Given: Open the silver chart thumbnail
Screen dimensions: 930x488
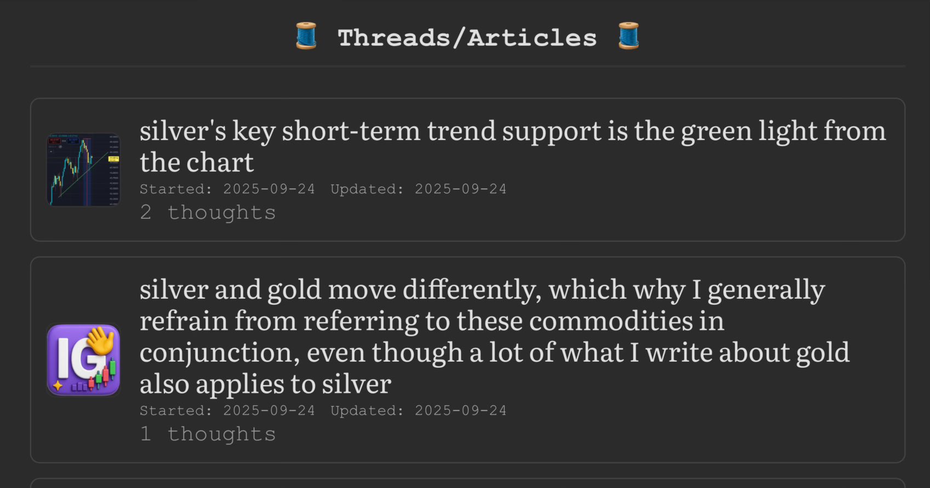Looking at the screenshot, I should (x=83, y=170).
